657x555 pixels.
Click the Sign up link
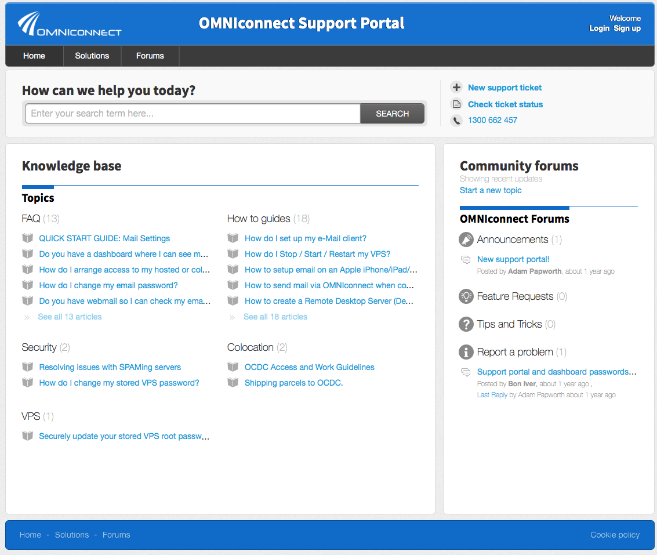point(627,28)
